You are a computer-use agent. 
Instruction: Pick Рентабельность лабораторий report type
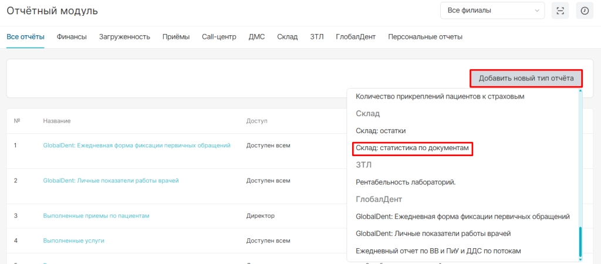click(406, 182)
